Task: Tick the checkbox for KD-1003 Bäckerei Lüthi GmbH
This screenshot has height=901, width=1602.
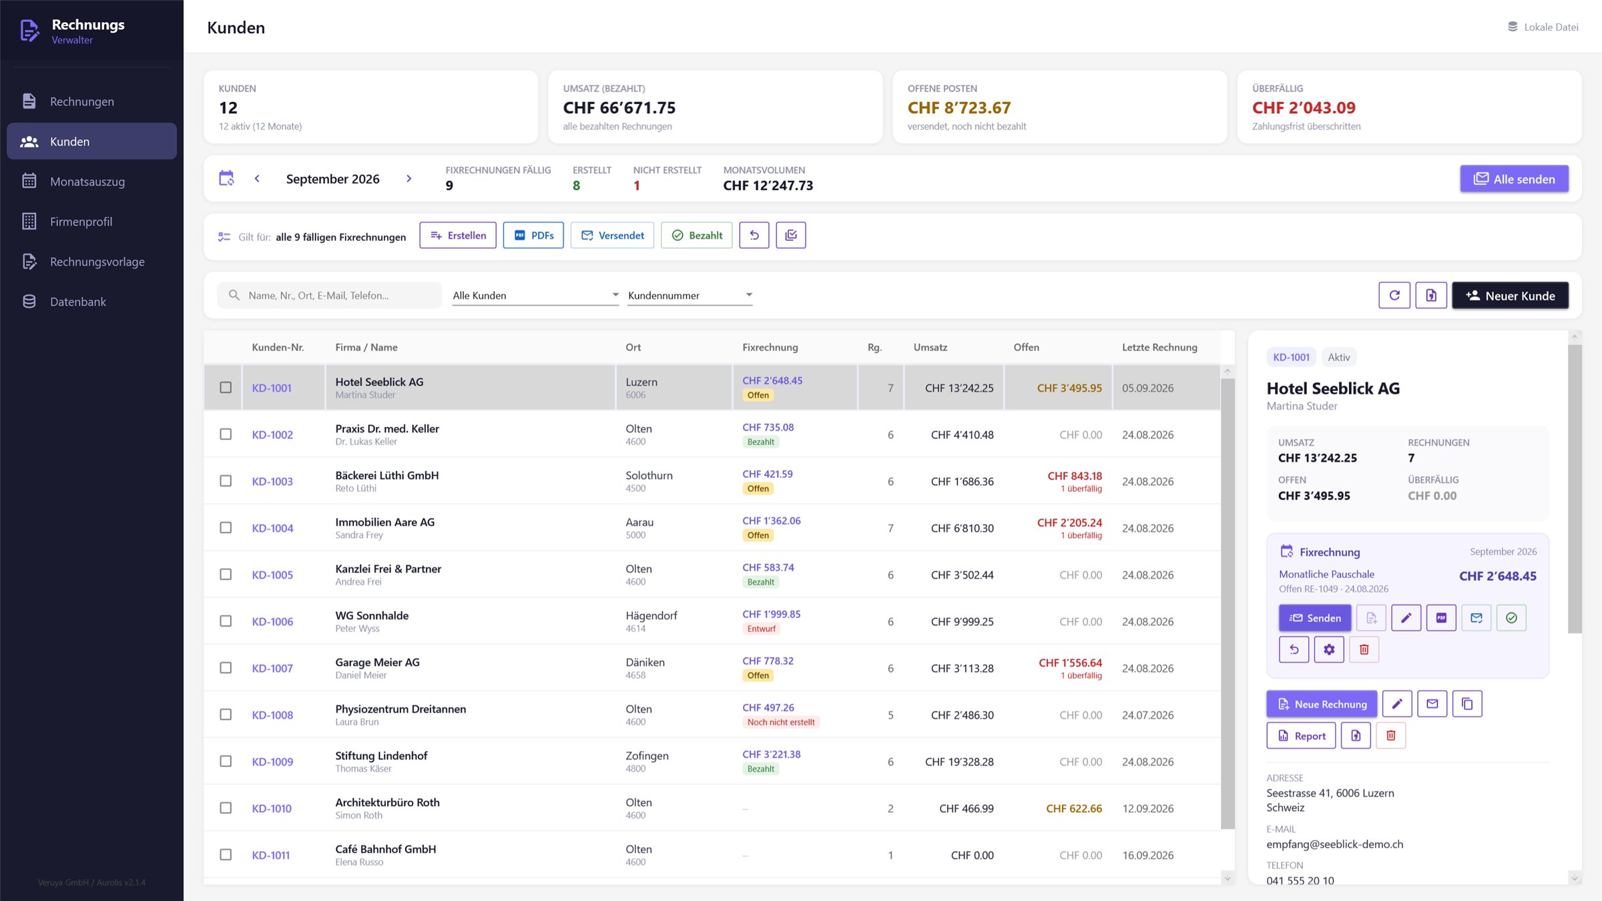Action: click(226, 481)
